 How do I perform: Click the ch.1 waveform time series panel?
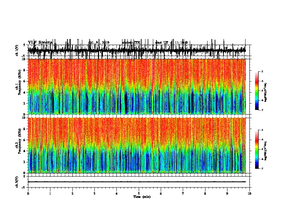coord(139,50)
